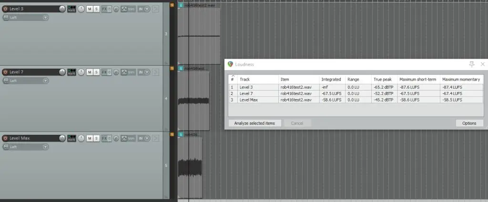The image size is (488, 202).
Task: Click the Analyze selected items button
Action: click(x=254, y=123)
